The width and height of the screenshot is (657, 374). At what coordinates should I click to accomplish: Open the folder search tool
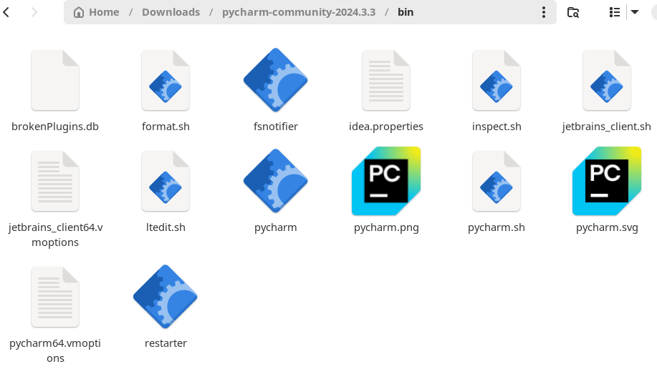tap(573, 12)
